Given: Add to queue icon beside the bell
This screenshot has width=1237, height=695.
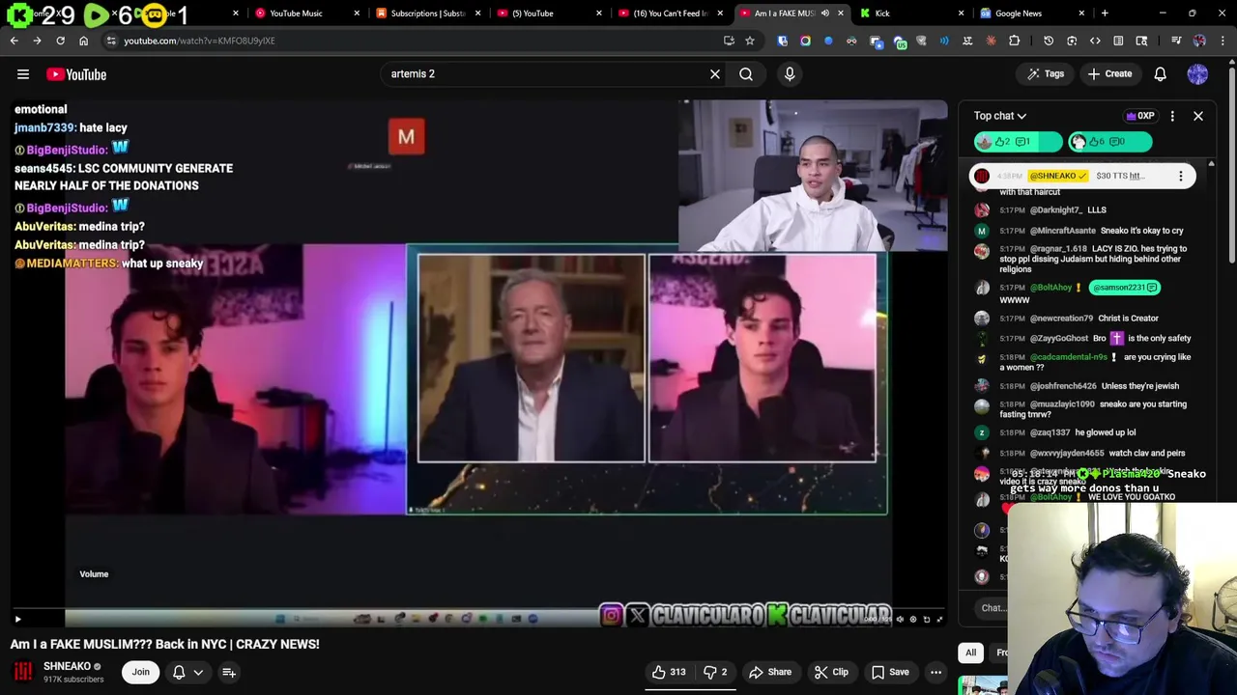Looking at the screenshot, I should click(229, 672).
